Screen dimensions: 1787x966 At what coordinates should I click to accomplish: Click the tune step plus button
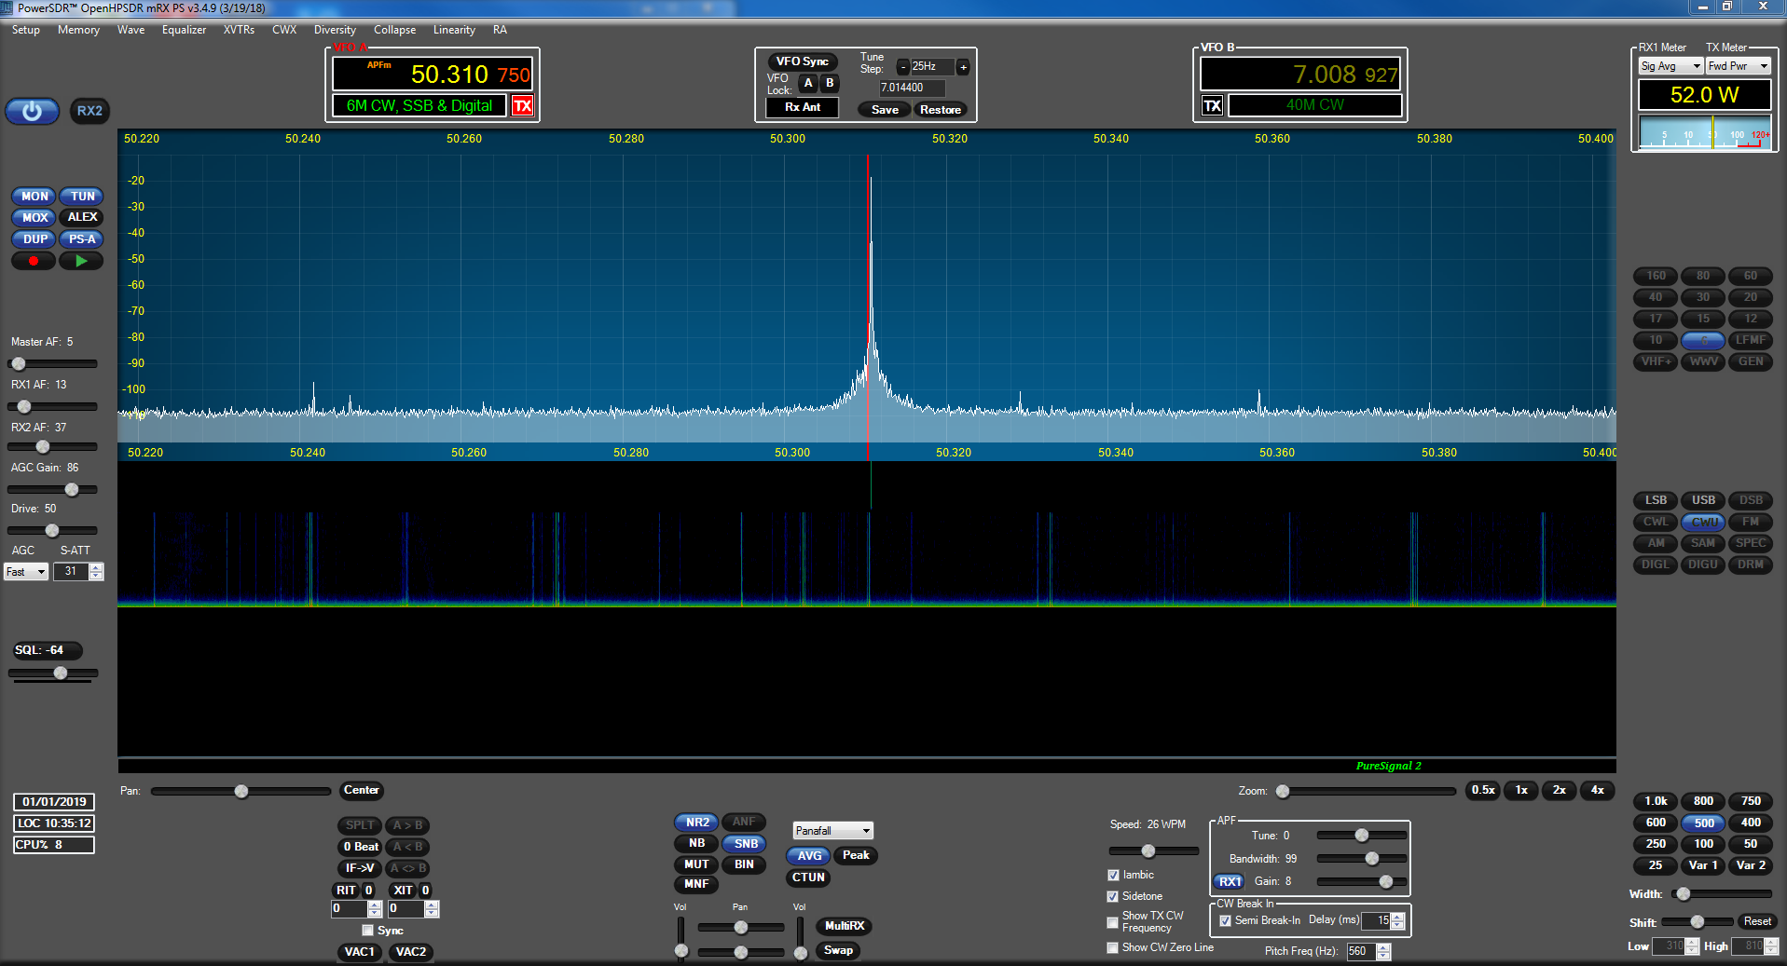963,67
